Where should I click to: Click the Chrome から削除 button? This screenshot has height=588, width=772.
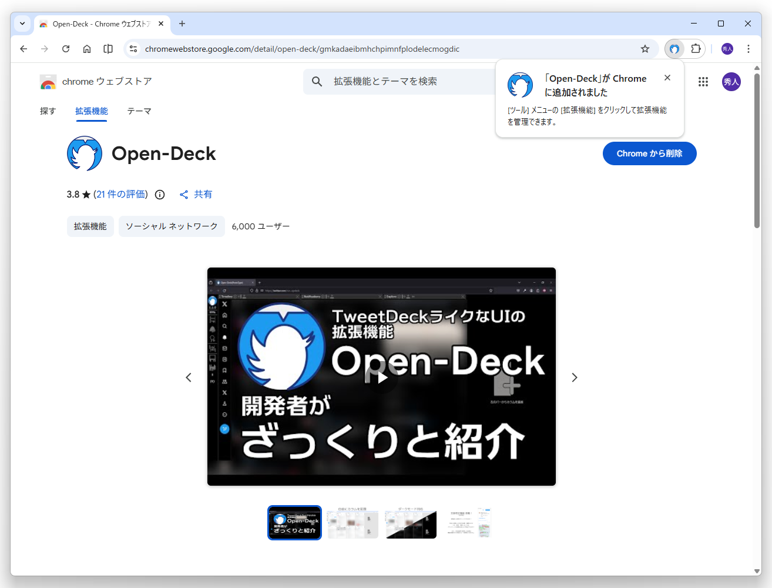coord(649,153)
